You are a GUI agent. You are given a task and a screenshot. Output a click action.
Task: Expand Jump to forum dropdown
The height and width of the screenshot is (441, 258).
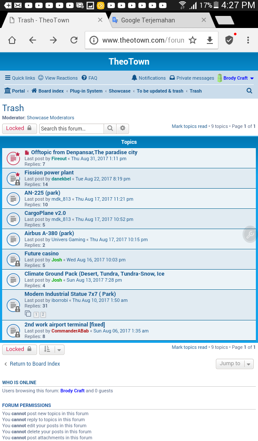click(235, 363)
